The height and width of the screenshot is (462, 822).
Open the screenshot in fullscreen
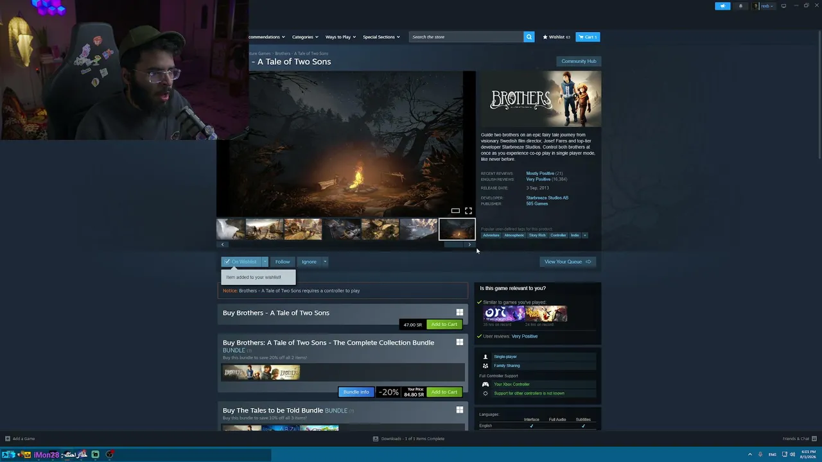coord(468,210)
